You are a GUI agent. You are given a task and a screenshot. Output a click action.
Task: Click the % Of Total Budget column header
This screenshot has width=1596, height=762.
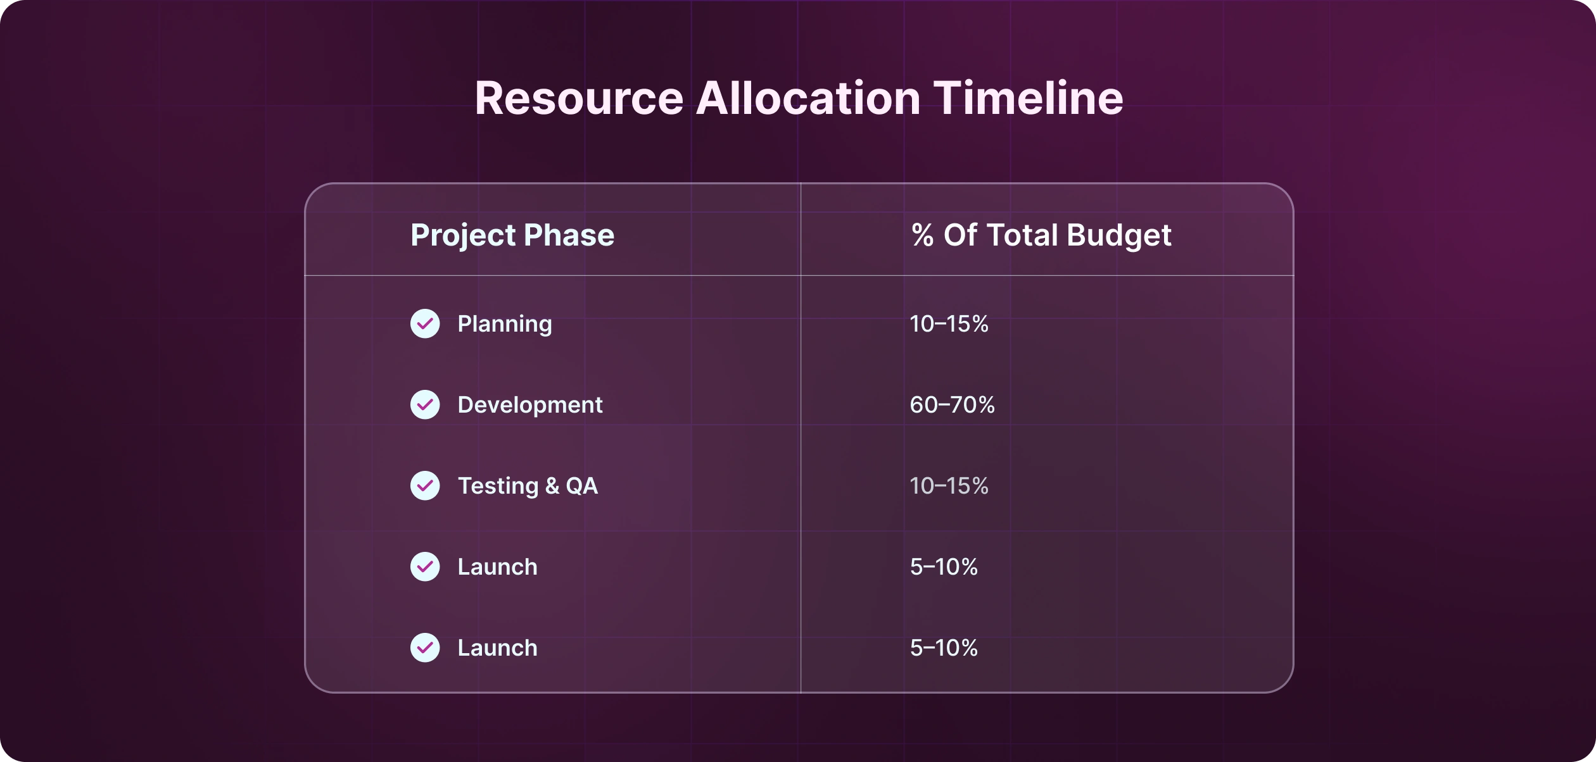pos(1041,235)
